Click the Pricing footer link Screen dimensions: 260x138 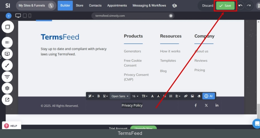(200, 70)
